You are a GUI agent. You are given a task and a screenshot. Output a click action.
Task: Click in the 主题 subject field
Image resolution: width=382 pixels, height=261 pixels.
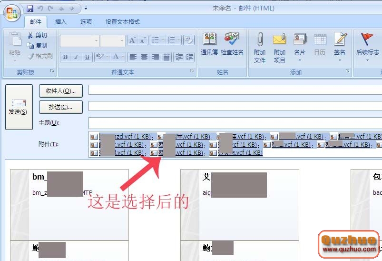pyautogui.click(x=235, y=123)
